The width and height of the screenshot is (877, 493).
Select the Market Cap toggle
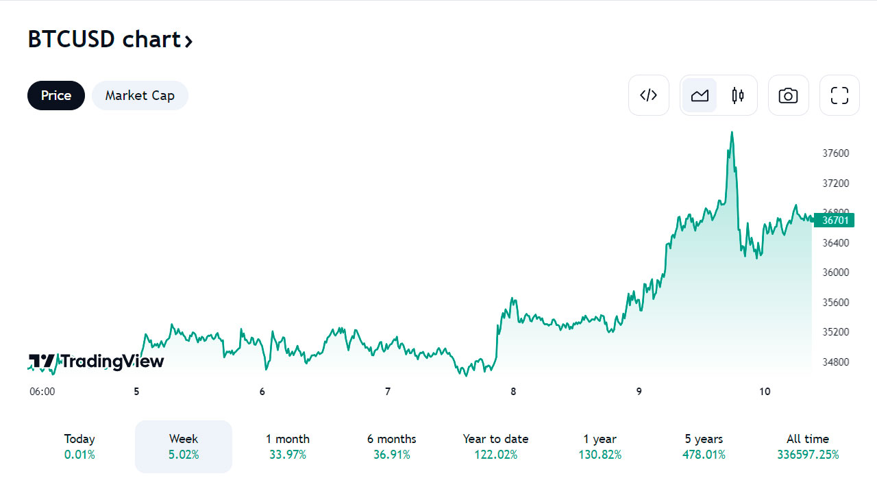tap(140, 95)
